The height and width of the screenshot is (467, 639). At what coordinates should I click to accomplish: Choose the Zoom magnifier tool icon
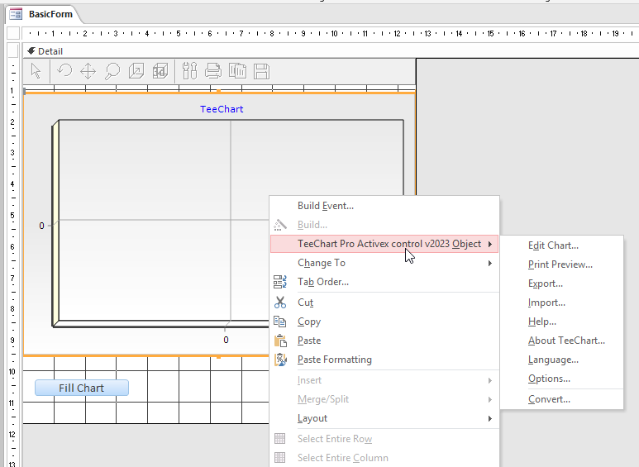[x=112, y=71]
